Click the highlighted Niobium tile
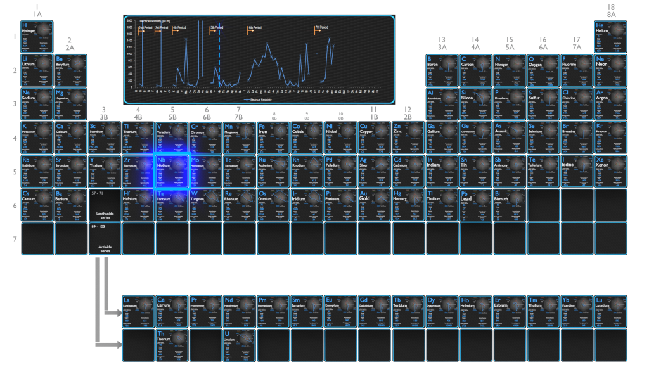This screenshot has height=365, width=649. pyautogui.click(x=172, y=171)
